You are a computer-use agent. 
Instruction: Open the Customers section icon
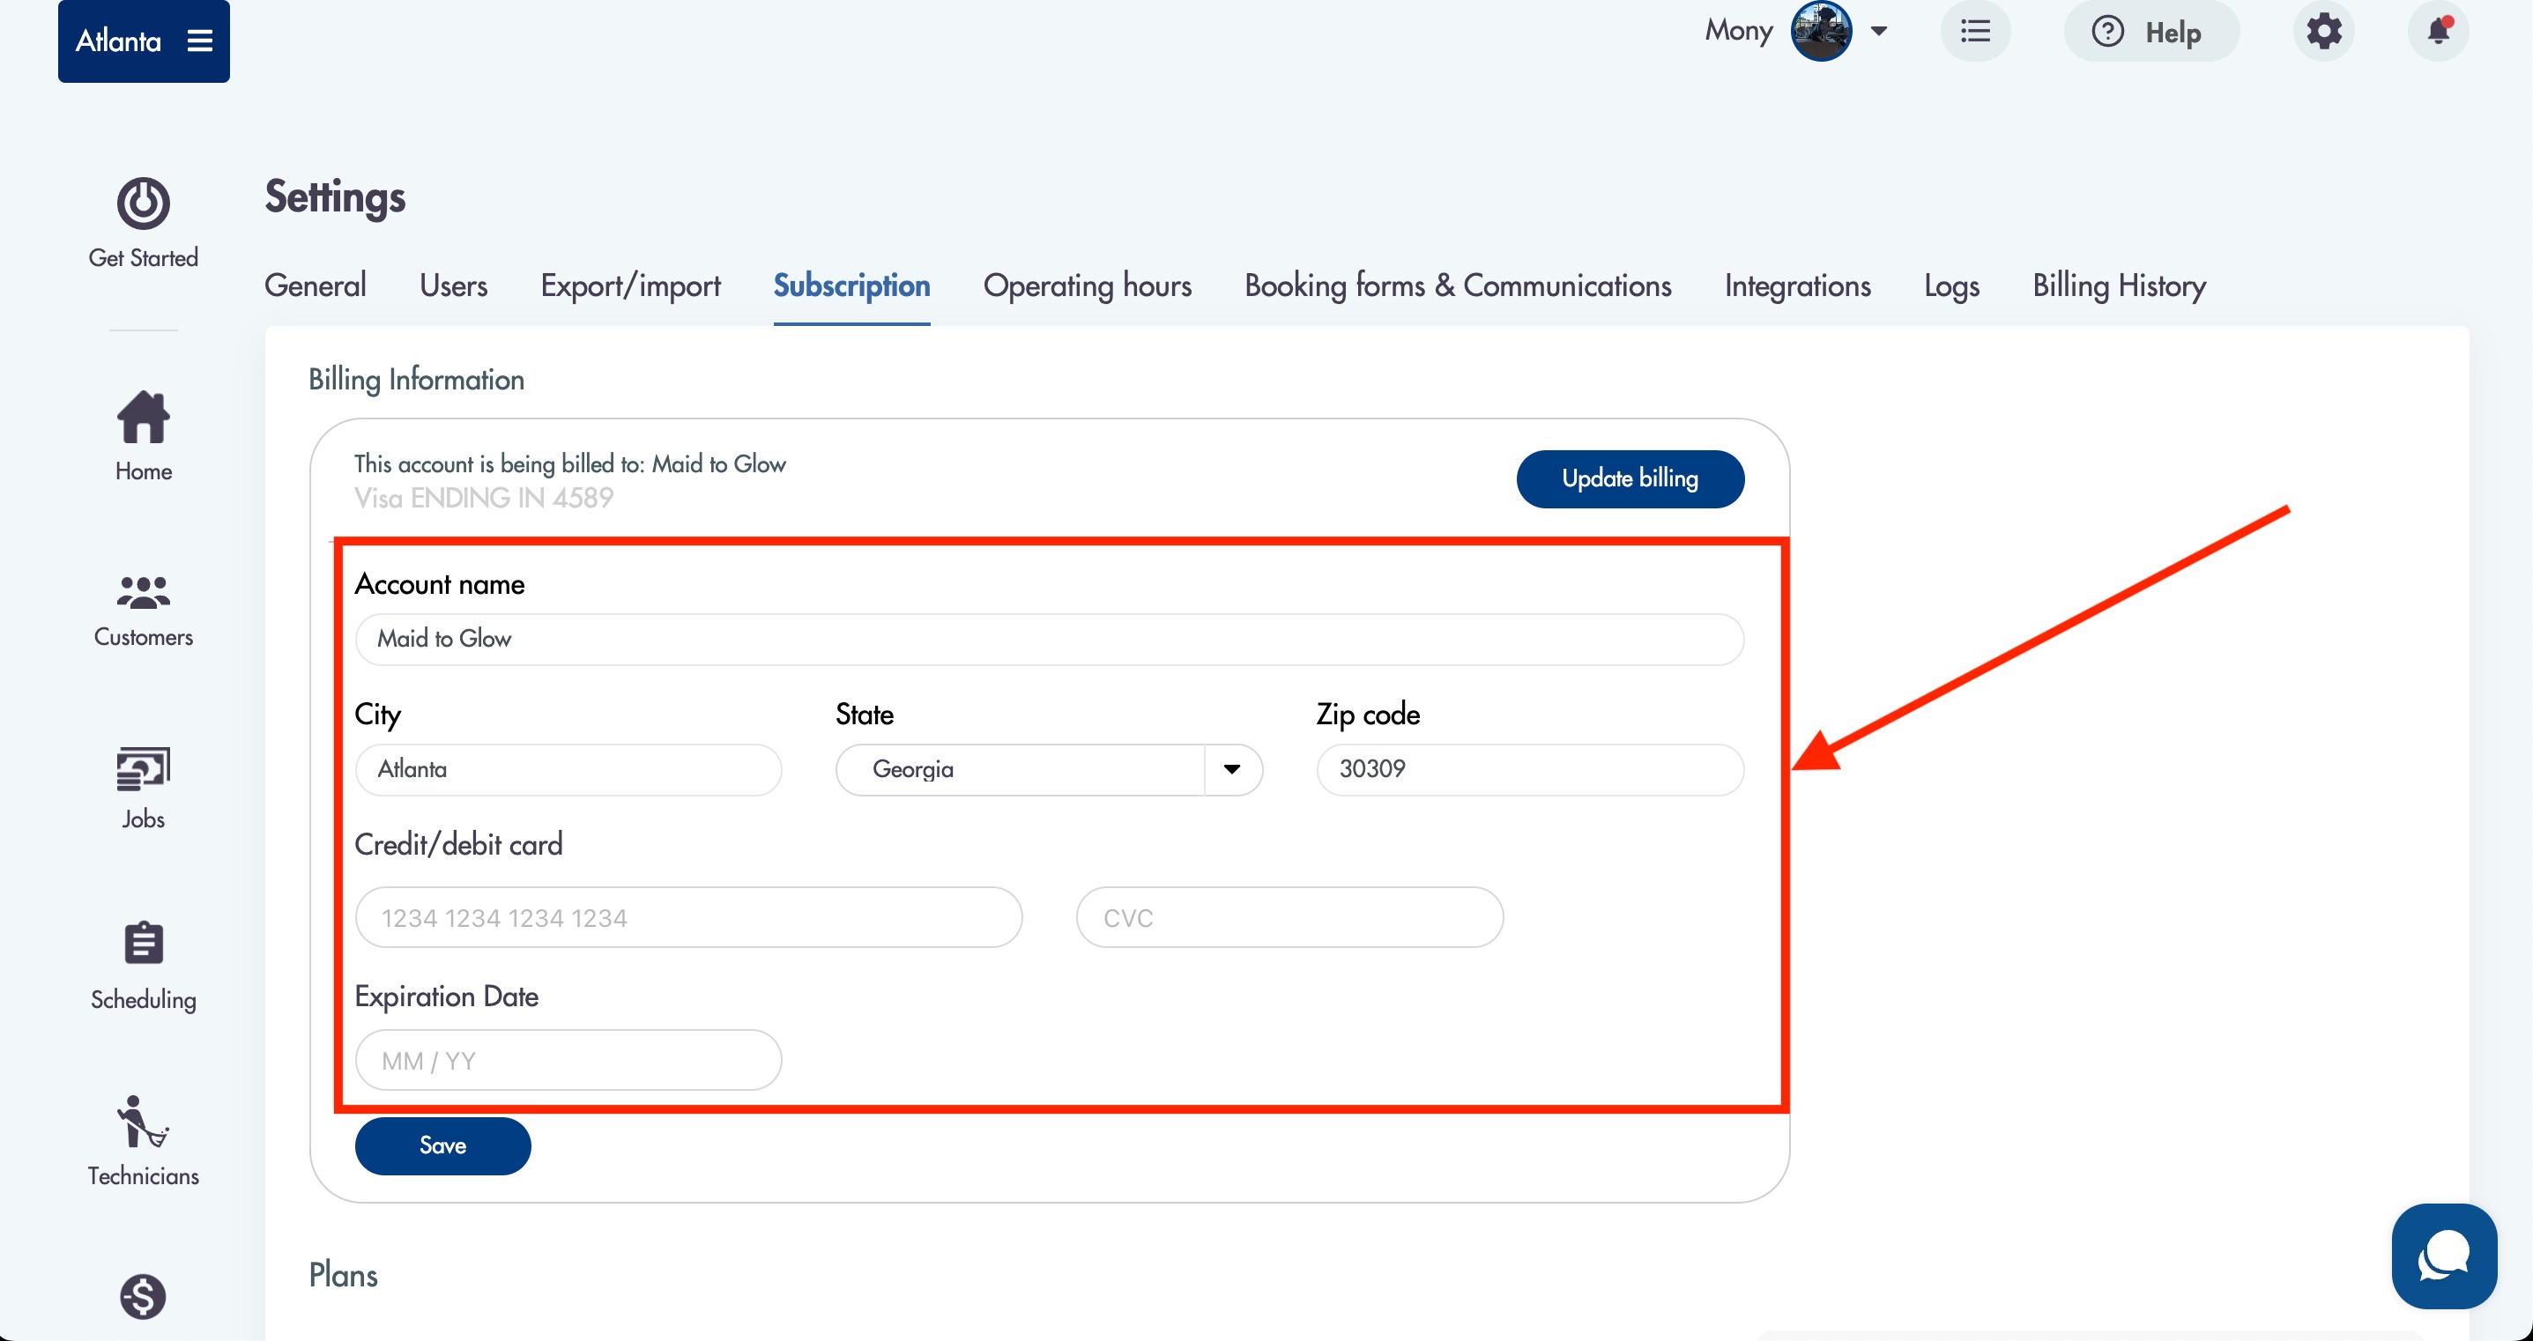tap(144, 592)
